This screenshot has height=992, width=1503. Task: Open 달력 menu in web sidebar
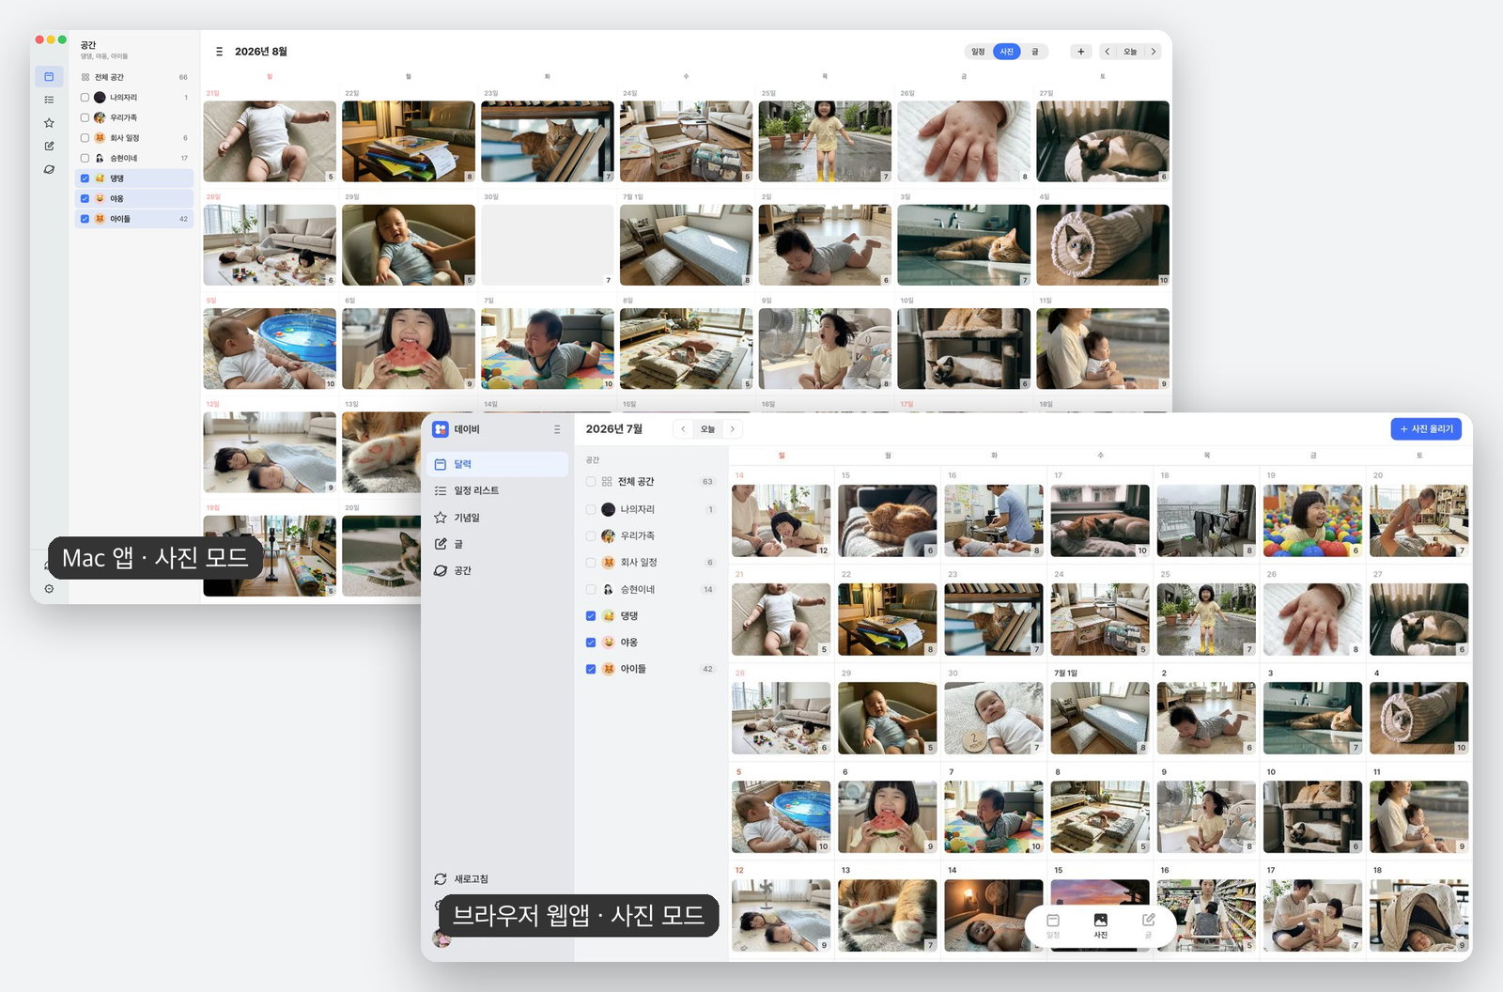point(498,464)
